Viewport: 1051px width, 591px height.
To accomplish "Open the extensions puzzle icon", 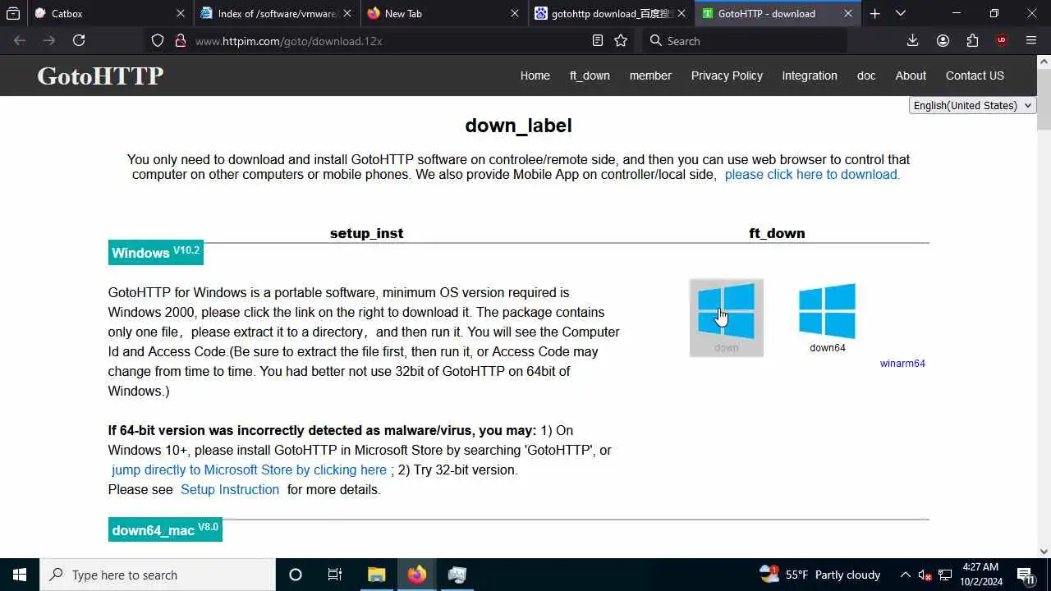I will click(x=972, y=40).
